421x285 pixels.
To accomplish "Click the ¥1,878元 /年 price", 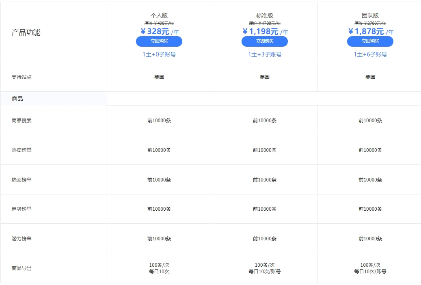I will tap(371, 31).
